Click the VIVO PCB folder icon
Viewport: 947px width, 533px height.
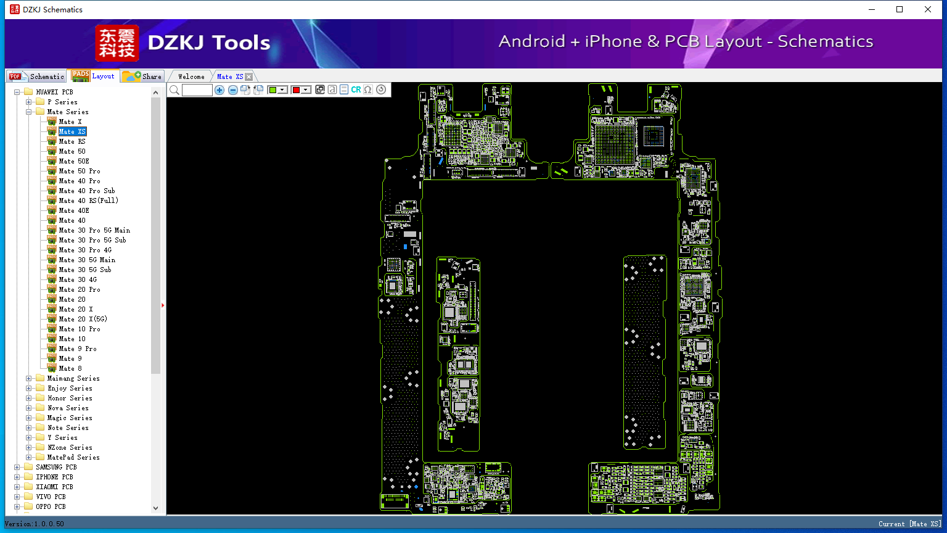pyautogui.click(x=28, y=497)
